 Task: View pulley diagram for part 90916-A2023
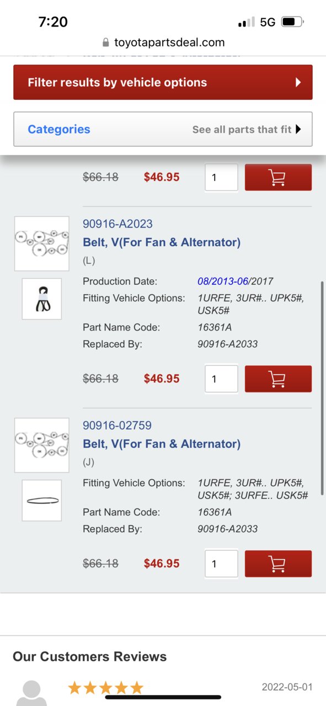[42, 243]
